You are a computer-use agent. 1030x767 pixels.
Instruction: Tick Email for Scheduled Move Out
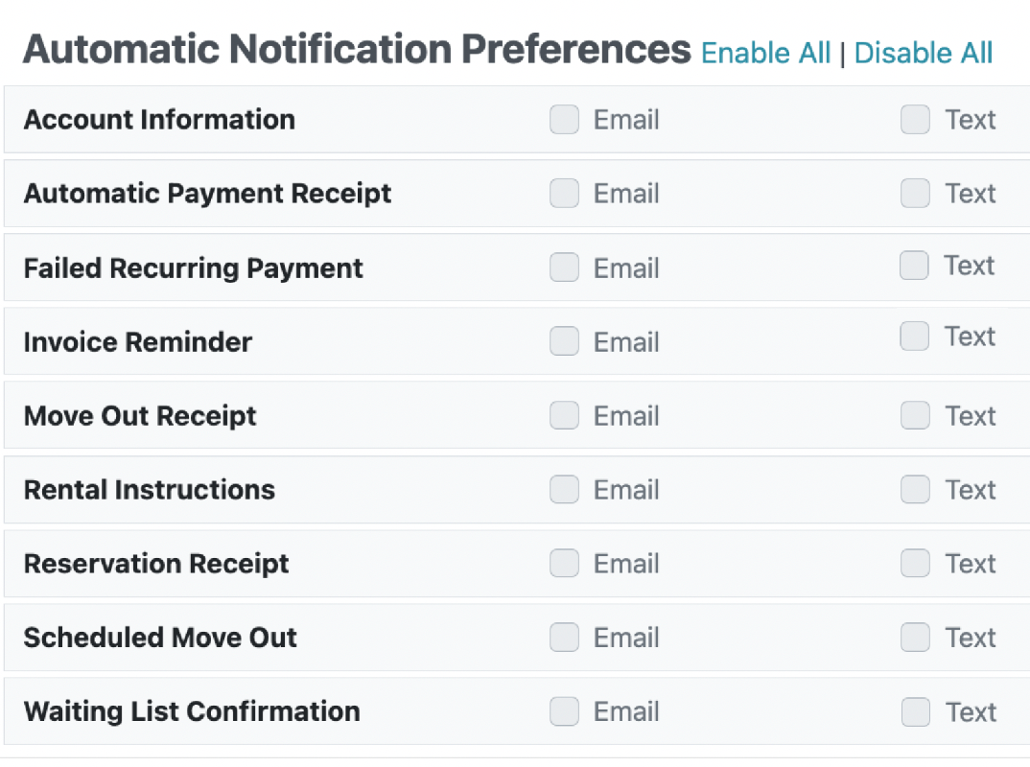click(x=564, y=637)
